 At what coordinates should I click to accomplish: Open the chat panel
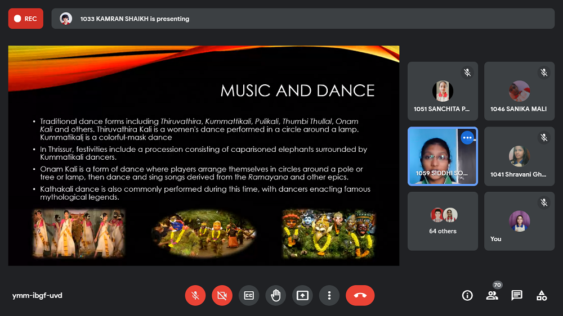click(517, 295)
